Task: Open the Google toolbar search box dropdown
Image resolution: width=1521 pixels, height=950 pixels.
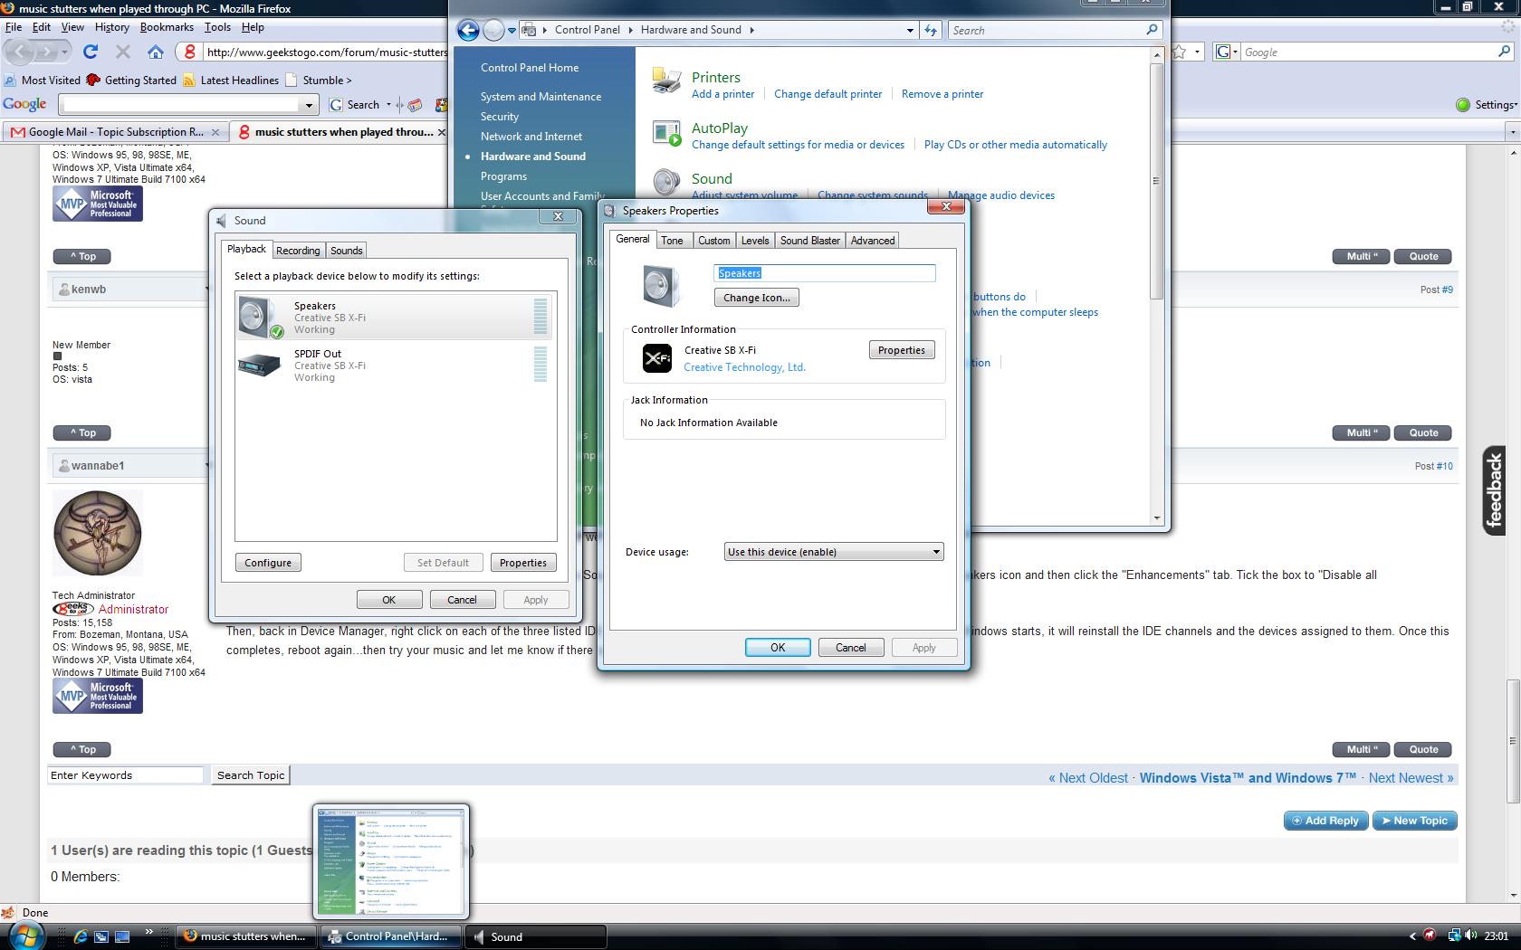Action: click(309, 105)
